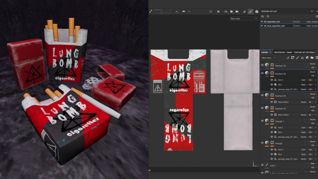Click the smart material icon in Layers toolbar

pyautogui.click(x=307, y=58)
